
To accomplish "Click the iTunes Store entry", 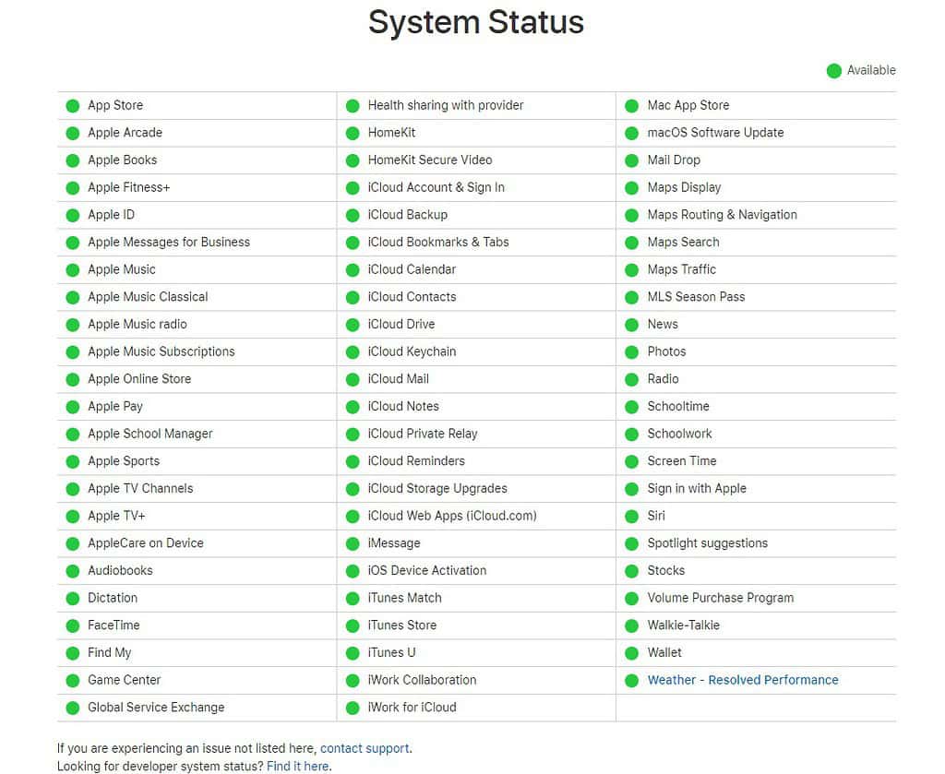I will [x=401, y=625].
